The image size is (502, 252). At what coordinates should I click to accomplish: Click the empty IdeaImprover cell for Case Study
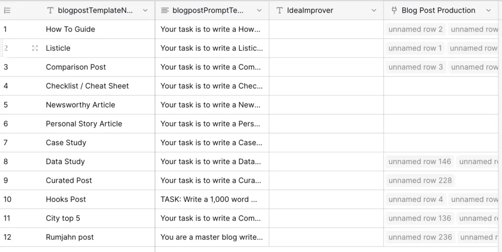click(326, 143)
